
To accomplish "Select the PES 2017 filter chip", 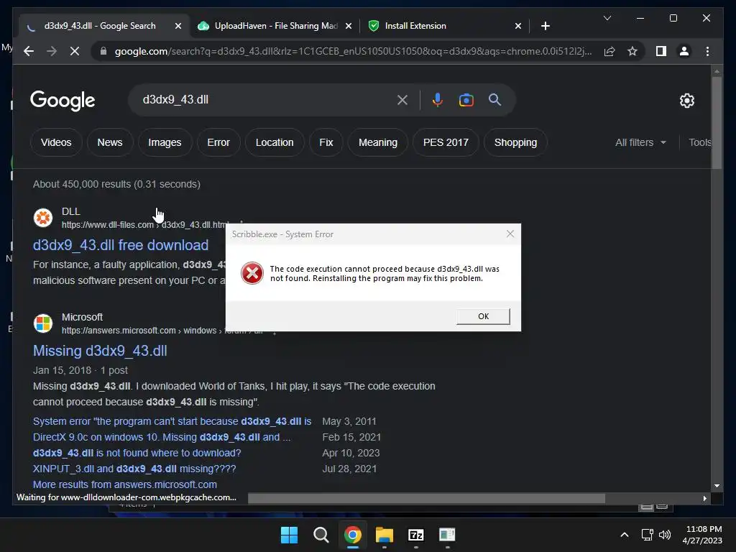I will click(446, 142).
